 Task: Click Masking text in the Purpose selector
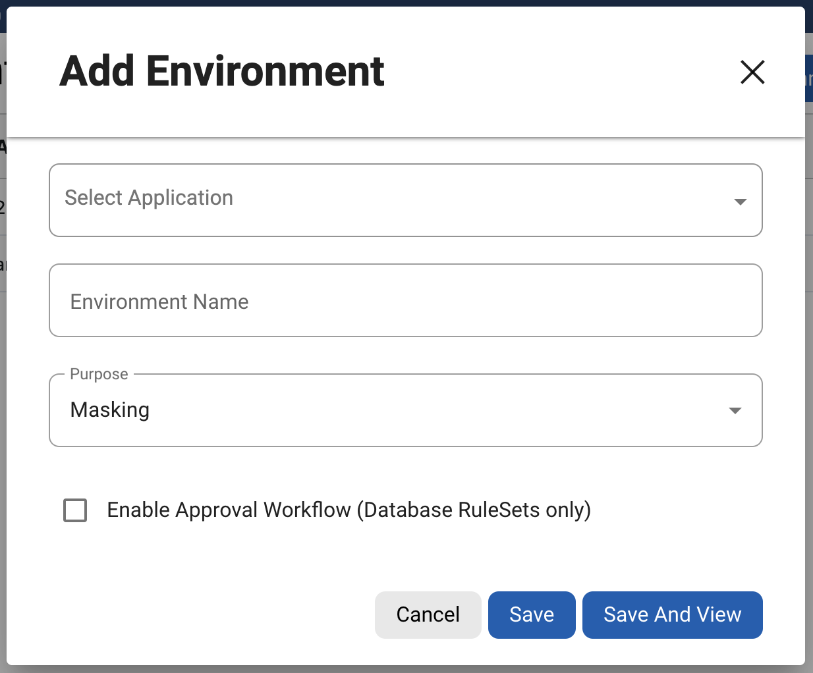tap(109, 410)
